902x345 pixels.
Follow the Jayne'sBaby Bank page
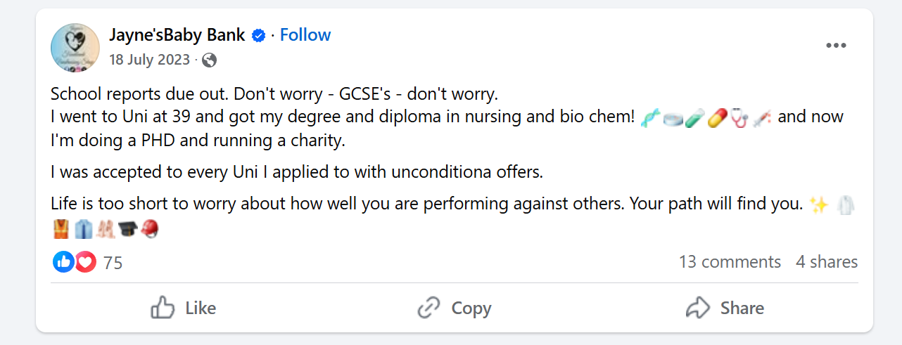[305, 35]
